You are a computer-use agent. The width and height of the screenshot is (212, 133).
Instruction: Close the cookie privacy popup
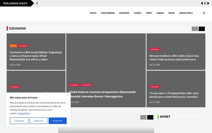point(68,95)
